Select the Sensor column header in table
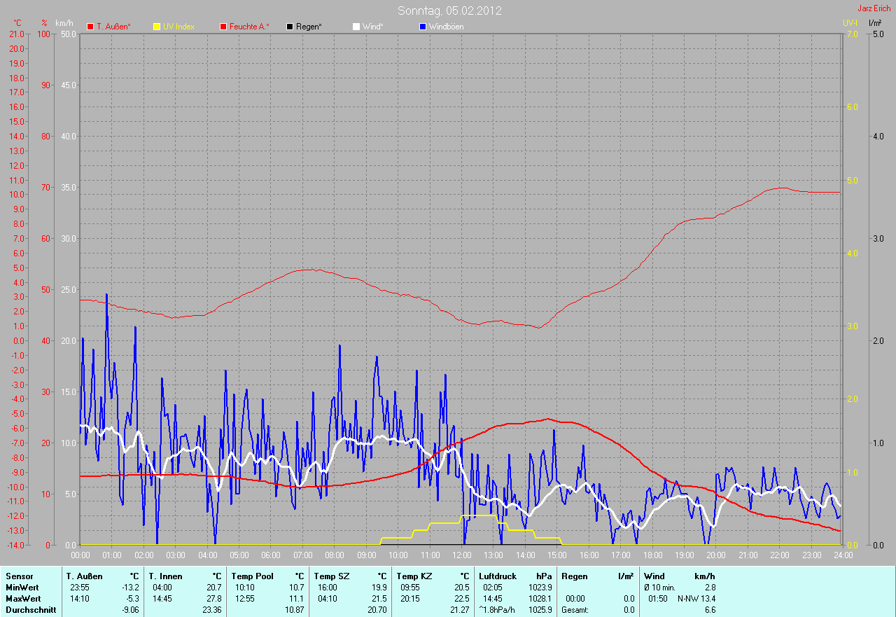The image size is (896, 617). [x=20, y=576]
